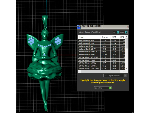Click the DWT column header
This screenshot has width=150, height=113.
pos(115,37)
